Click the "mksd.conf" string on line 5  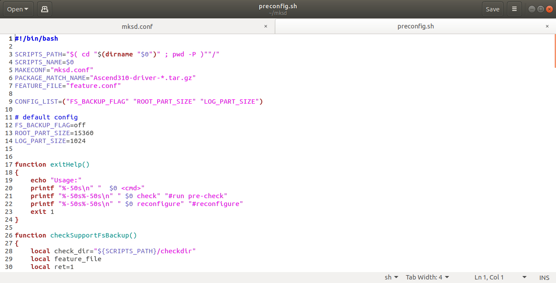[72, 70]
